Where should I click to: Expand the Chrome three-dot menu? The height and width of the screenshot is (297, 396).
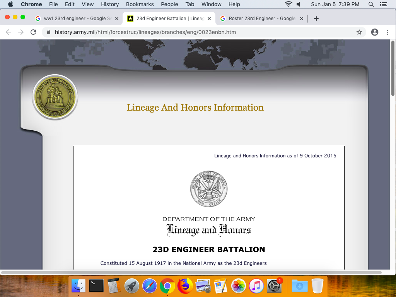click(x=387, y=32)
